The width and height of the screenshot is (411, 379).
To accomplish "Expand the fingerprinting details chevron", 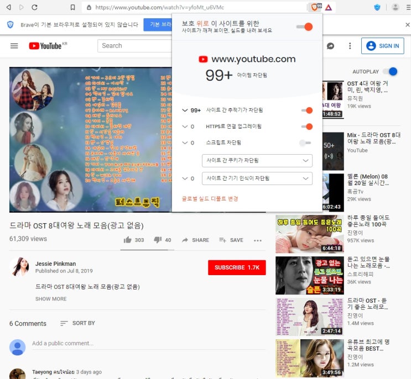I will 185,178.
